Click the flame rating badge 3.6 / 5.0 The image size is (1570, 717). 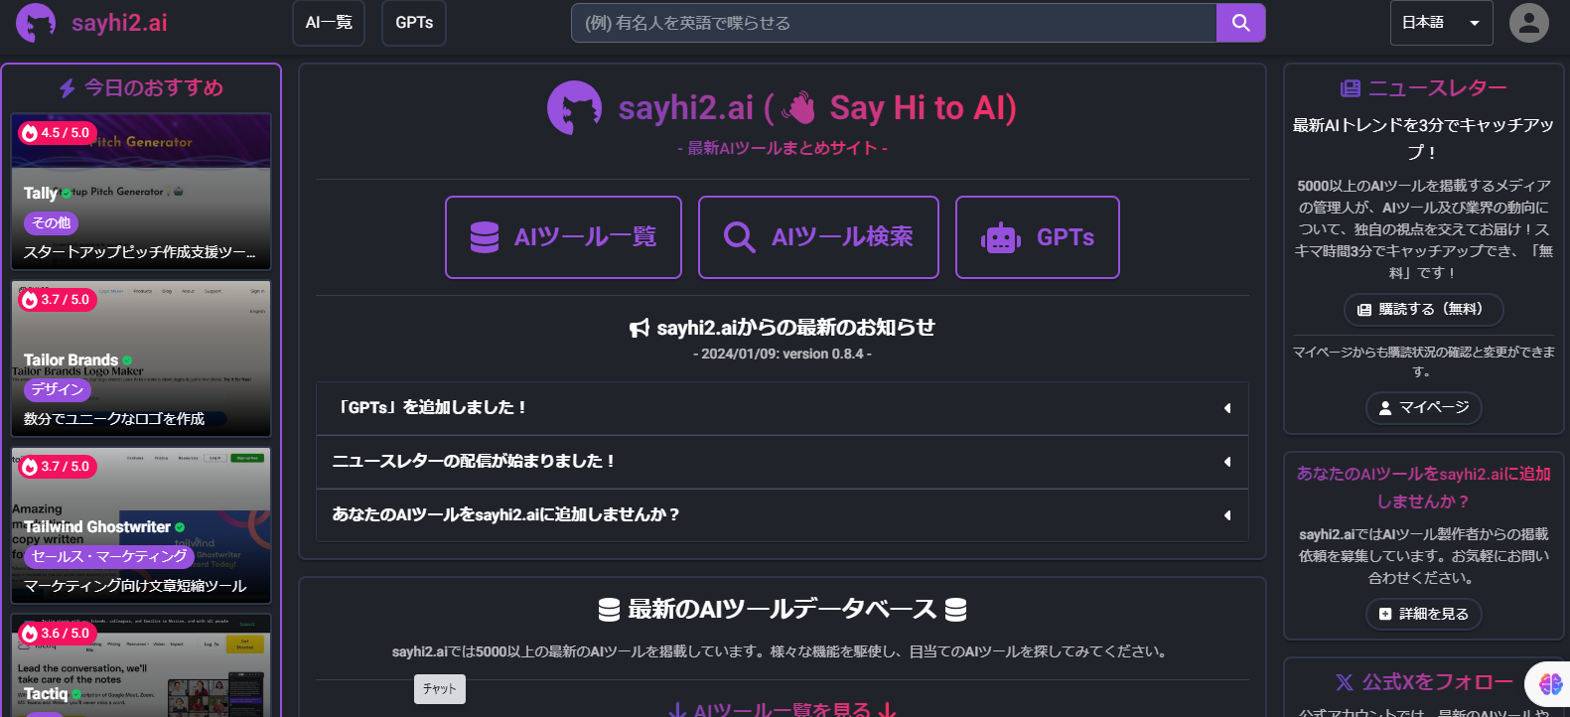point(57,634)
